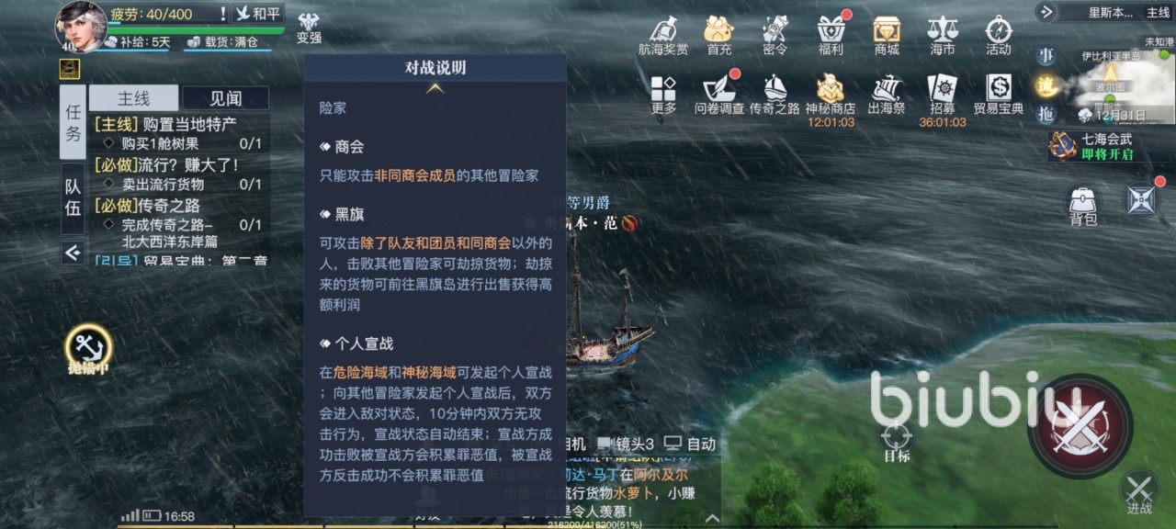
Task: Toggle the 抛锚中 anchor status
Action: pyautogui.click(x=88, y=350)
